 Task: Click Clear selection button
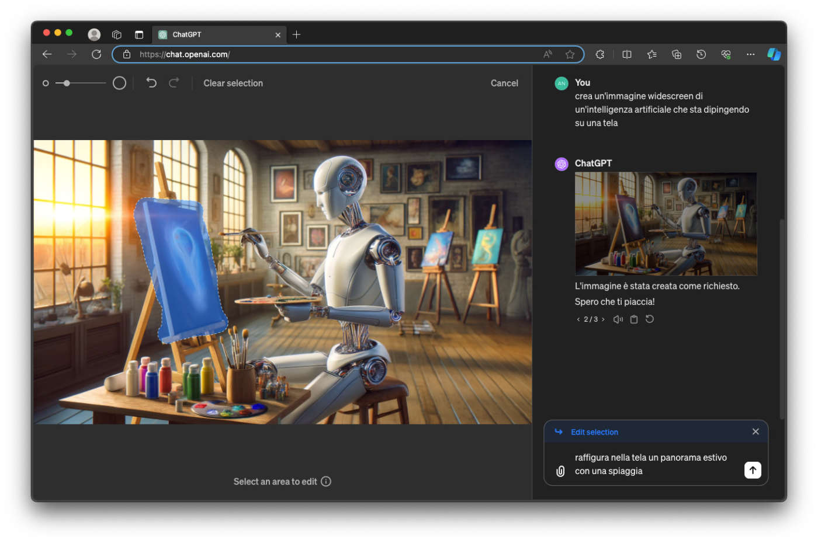coord(233,83)
